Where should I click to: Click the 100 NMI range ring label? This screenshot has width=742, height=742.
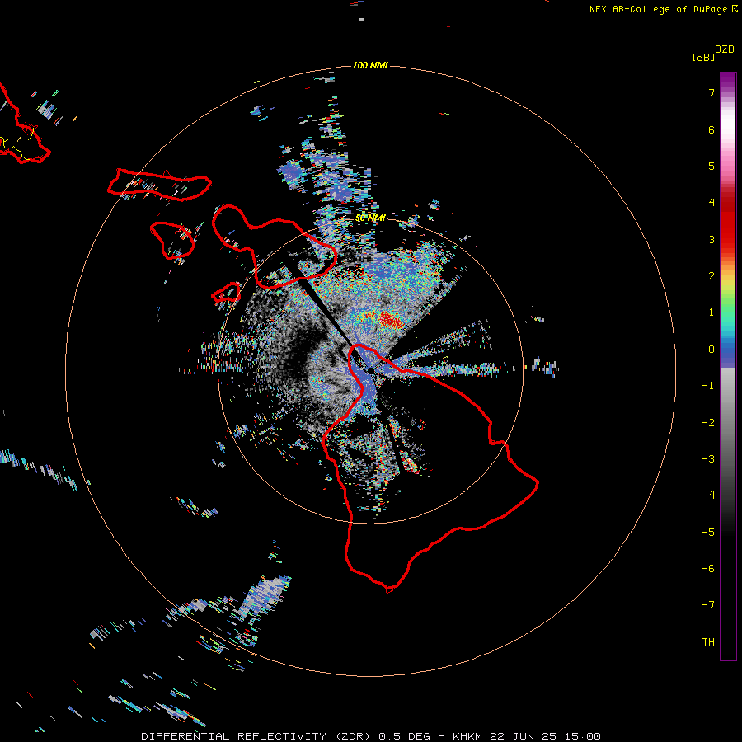point(370,65)
